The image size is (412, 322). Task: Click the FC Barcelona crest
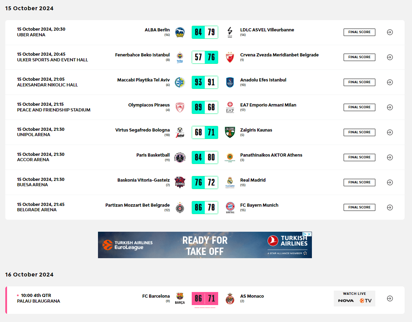coord(180,298)
